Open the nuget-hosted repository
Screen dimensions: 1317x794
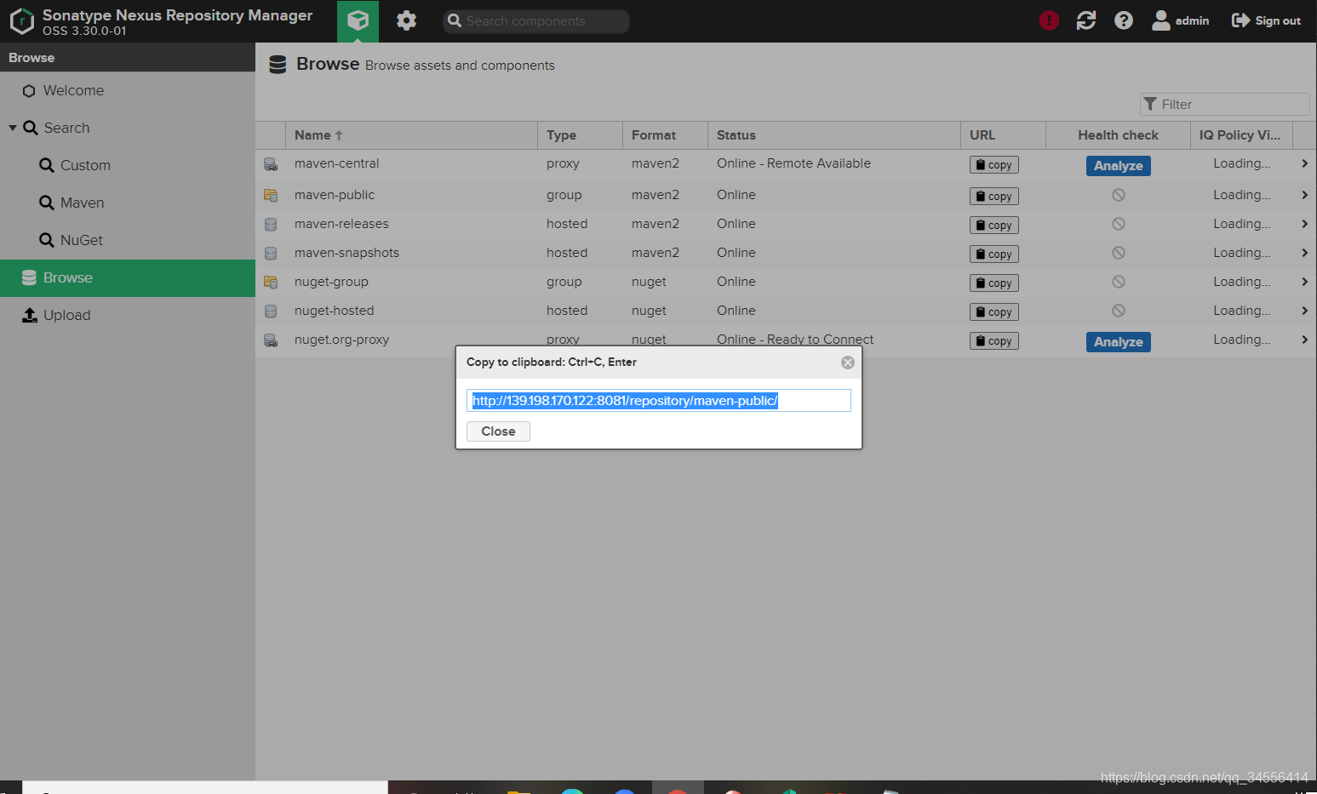[334, 311]
